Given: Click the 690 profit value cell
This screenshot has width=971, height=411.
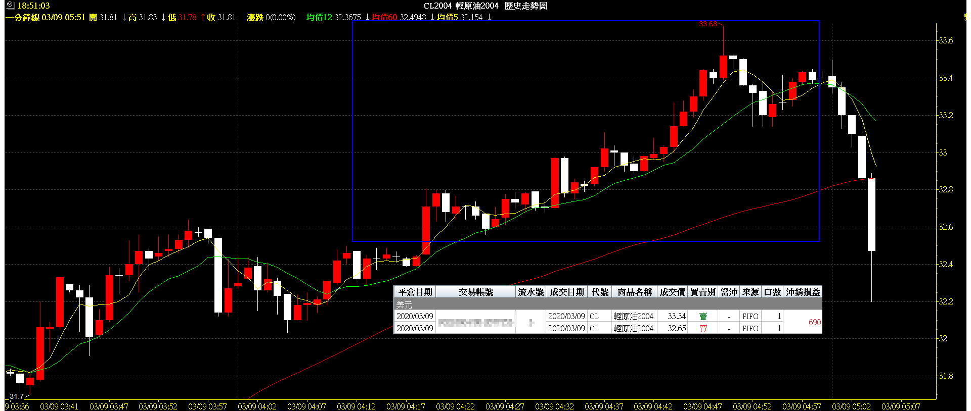Looking at the screenshot, I should (x=803, y=322).
